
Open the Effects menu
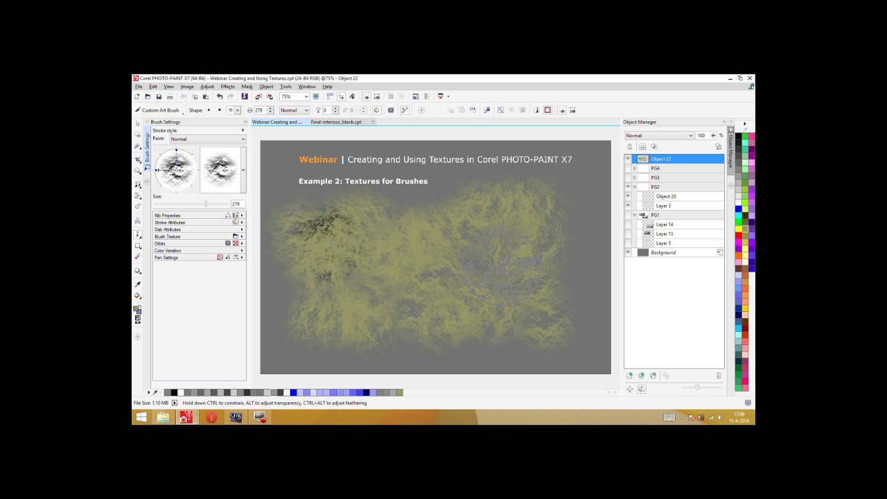tap(227, 87)
